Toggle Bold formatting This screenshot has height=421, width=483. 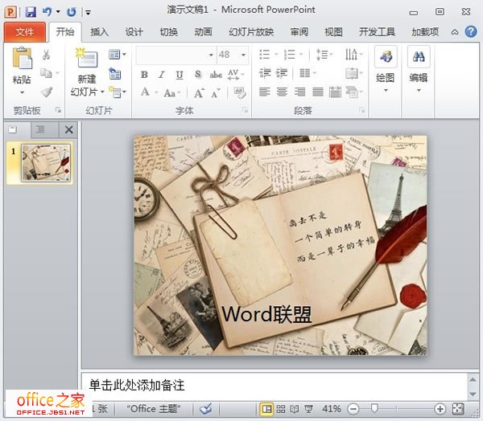(144, 75)
